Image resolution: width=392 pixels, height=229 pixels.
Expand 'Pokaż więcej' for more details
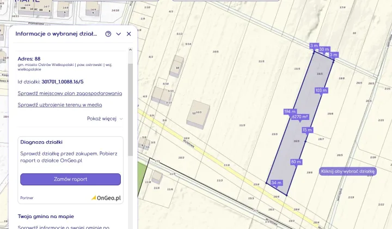(105, 118)
